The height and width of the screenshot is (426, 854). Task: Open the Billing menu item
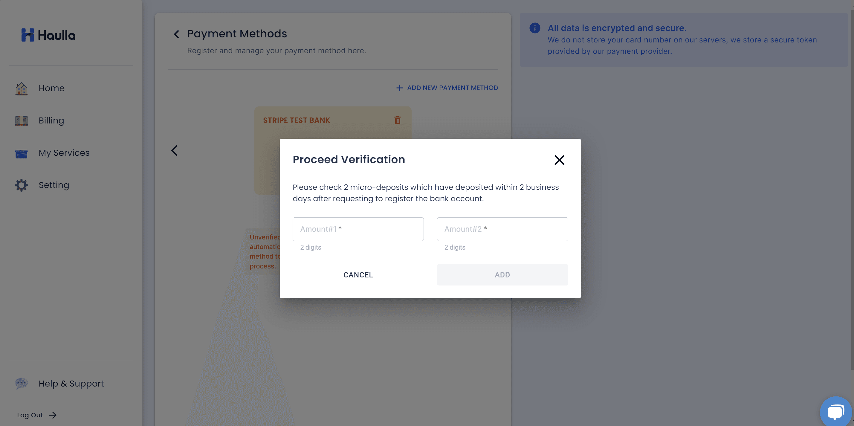[x=51, y=121]
